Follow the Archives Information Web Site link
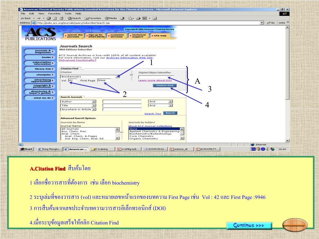This screenshot has width=319, height=239. (129, 58)
